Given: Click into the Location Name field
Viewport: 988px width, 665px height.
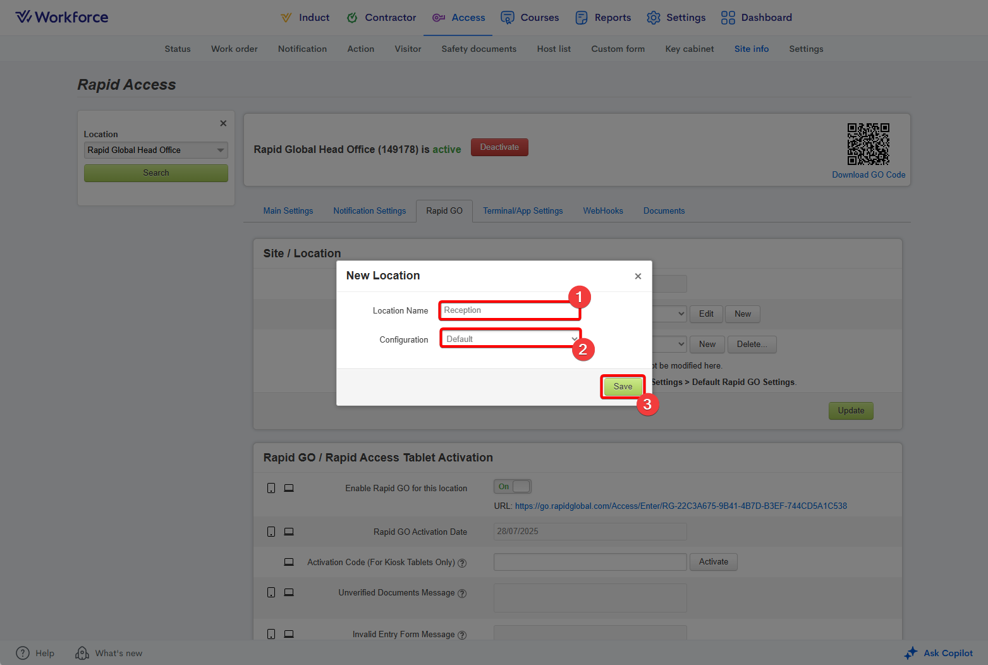Looking at the screenshot, I should tap(509, 310).
